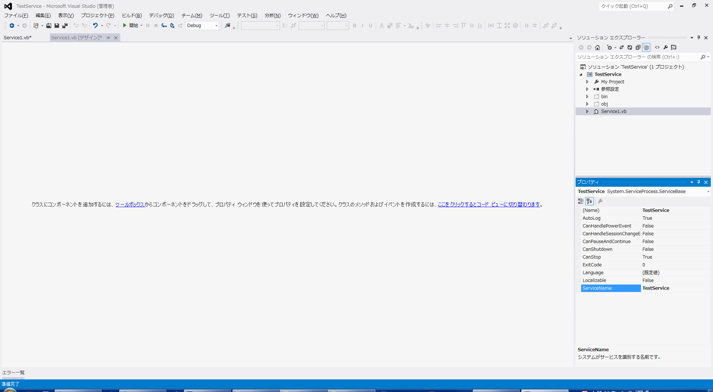Open the 編集(E) menu
This screenshot has width=713, height=392.
[x=43, y=16]
